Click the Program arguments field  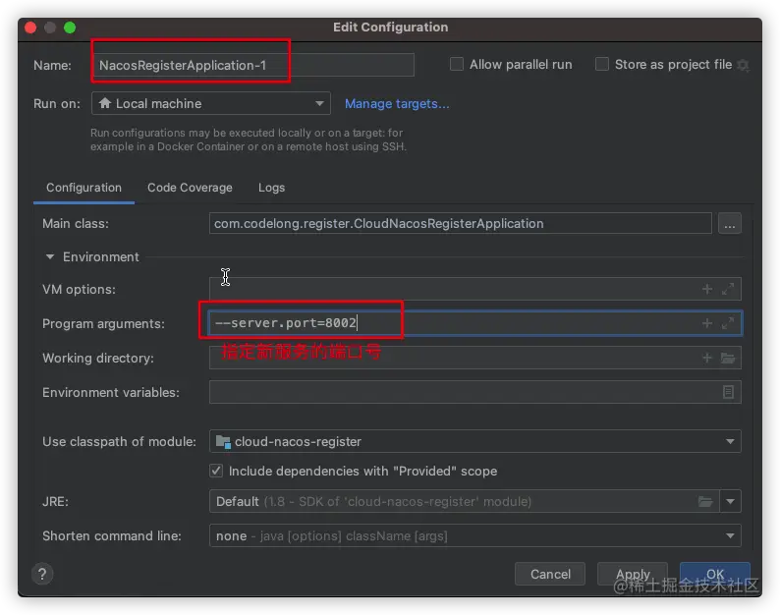tap(475, 323)
